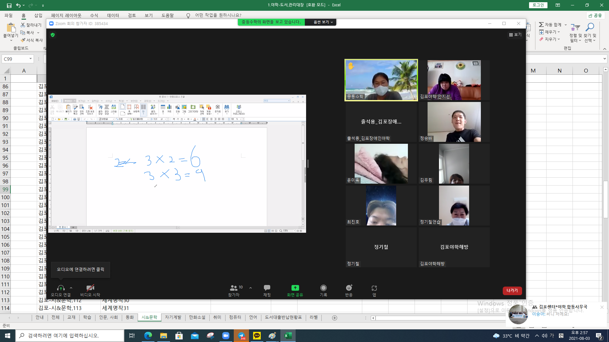Switch to the 자기계발 sheet tab
Screen dimensions: 609x342
point(173,317)
